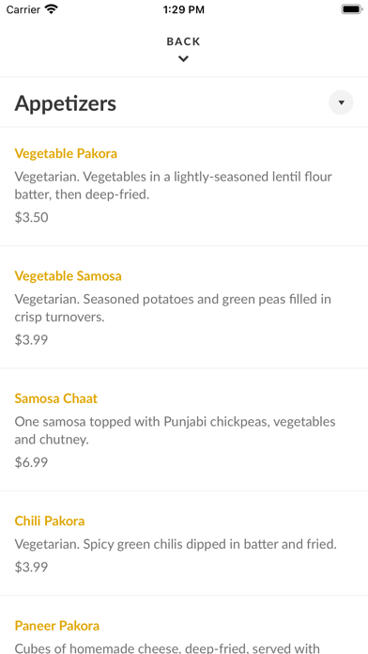Tap the battery icon in status bar
Screen dimensions: 368x654
(x=352, y=9)
